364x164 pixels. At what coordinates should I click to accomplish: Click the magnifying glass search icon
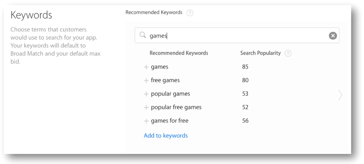tap(142, 35)
